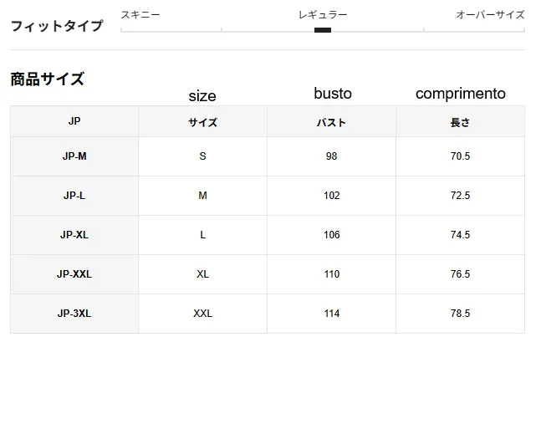Click the bust value 98 cell

331,156
